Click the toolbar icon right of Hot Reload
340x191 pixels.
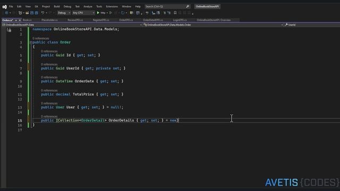point(131,13)
